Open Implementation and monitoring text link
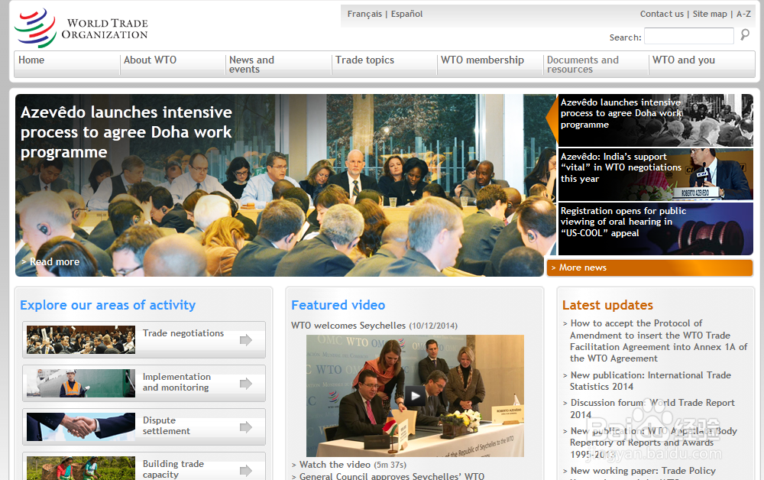Screen dimensions: 764x480 (176, 382)
